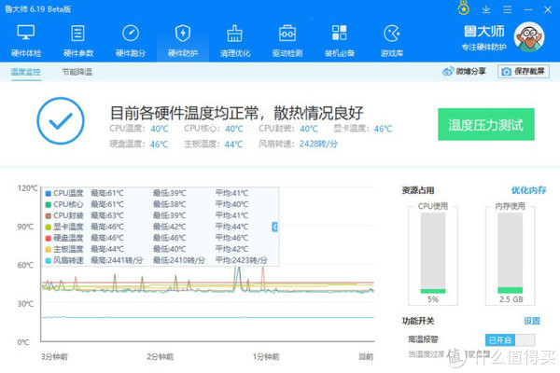Image resolution: width=560 pixels, height=373 pixels.
Task: Click the gold medal icon in title bar
Action: point(464,7)
